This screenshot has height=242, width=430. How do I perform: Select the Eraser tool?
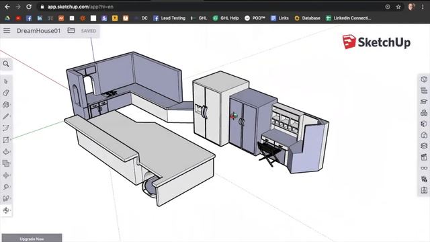tap(6, 93)
